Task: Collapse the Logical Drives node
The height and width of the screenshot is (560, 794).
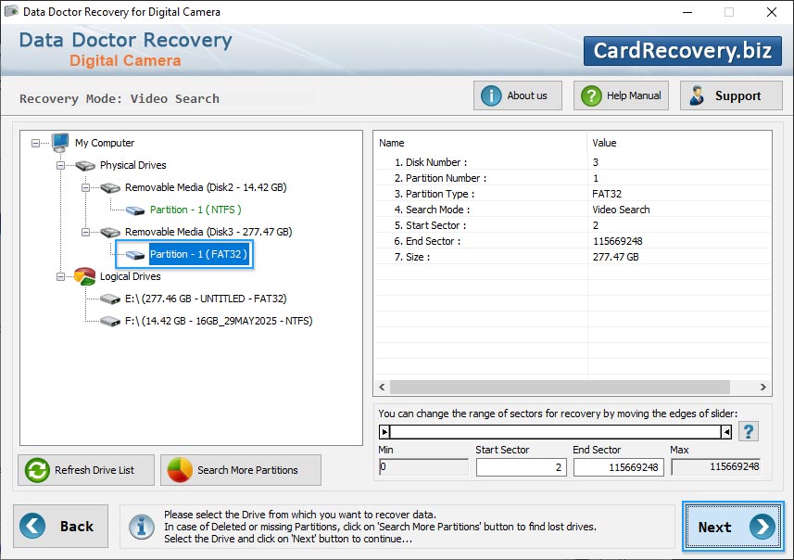Action: click(x=60, y=276)
